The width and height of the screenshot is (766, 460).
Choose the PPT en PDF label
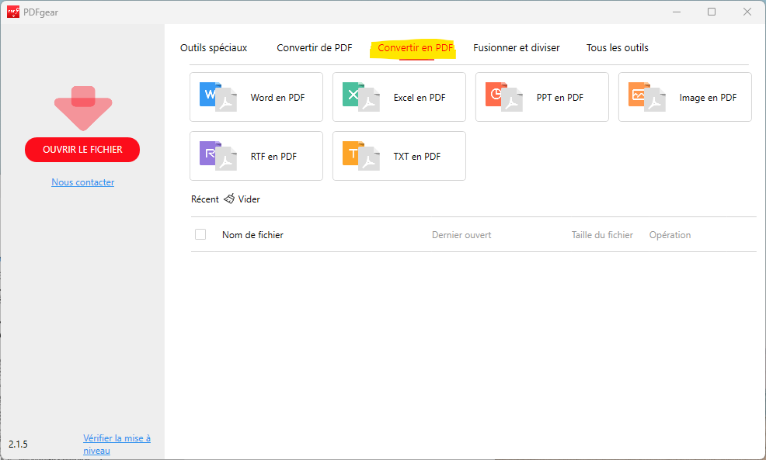tap(560, 98)
